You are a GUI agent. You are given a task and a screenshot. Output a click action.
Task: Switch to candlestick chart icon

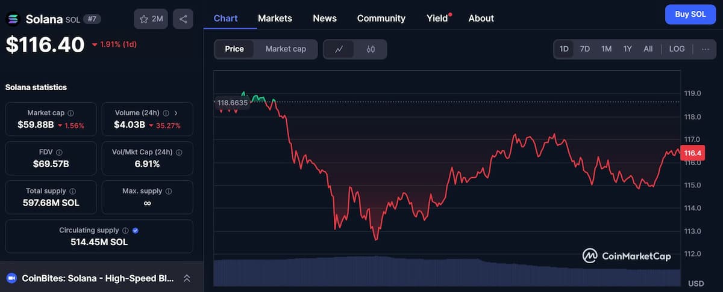click(x=371, y=49)
